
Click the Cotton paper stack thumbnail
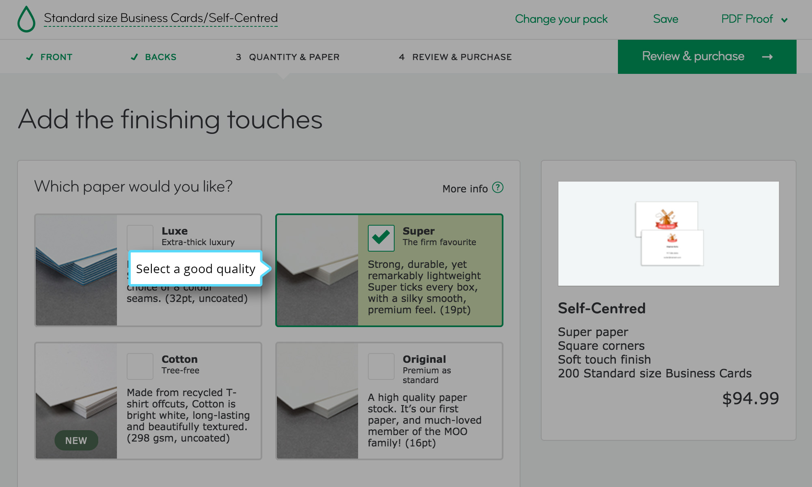(x=76, y=401)
